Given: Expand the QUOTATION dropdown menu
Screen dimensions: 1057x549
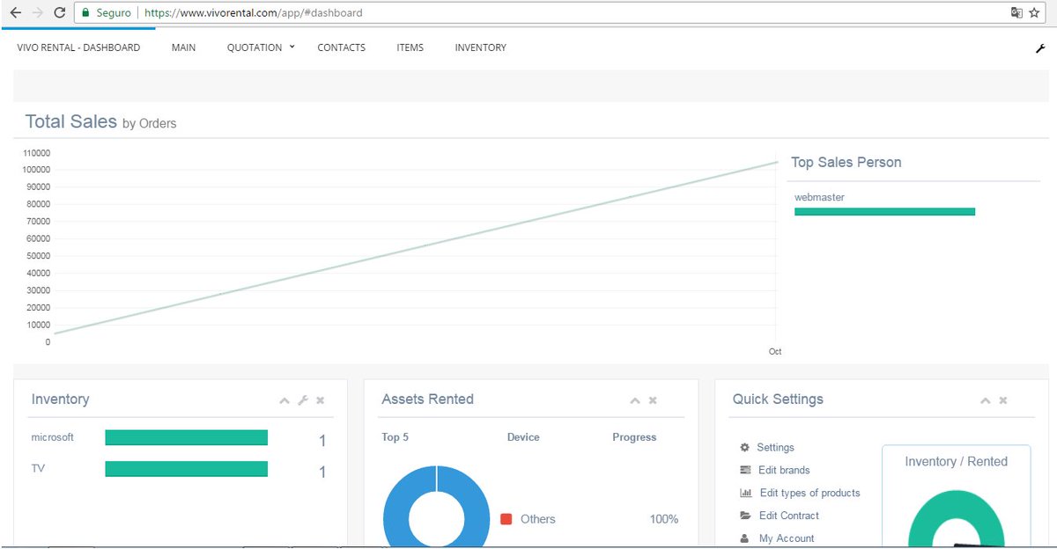Looking at the screenshot, I should pyautogui.click(x=261, y=48).
